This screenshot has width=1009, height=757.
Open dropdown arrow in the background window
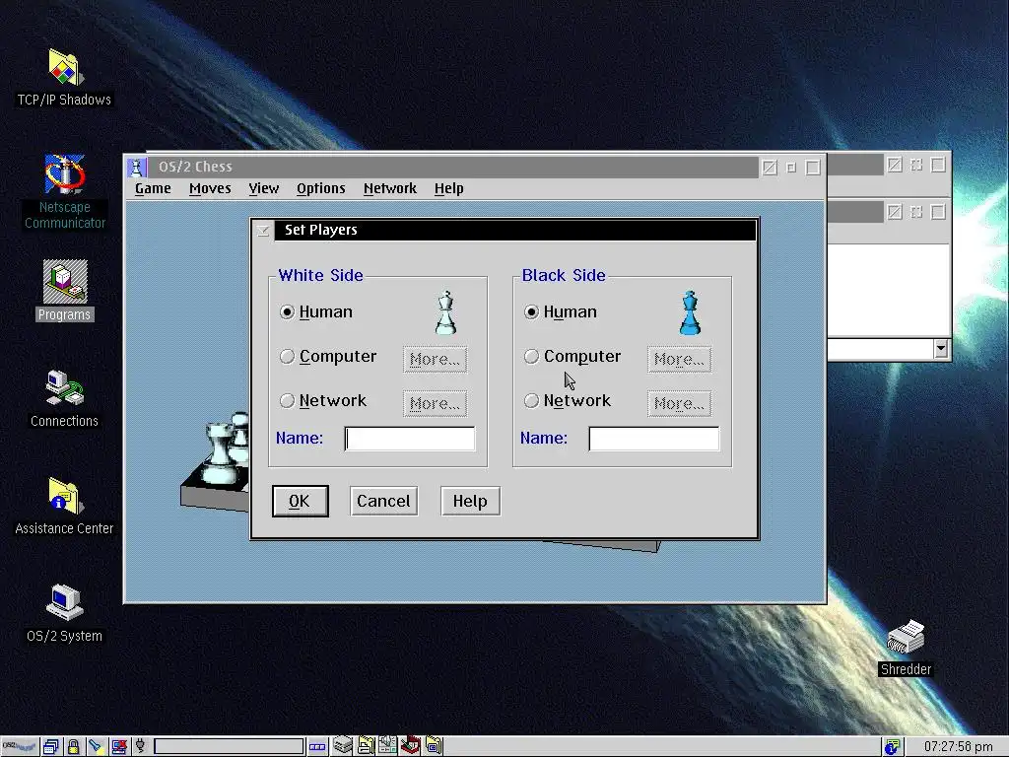coord(941,349)
